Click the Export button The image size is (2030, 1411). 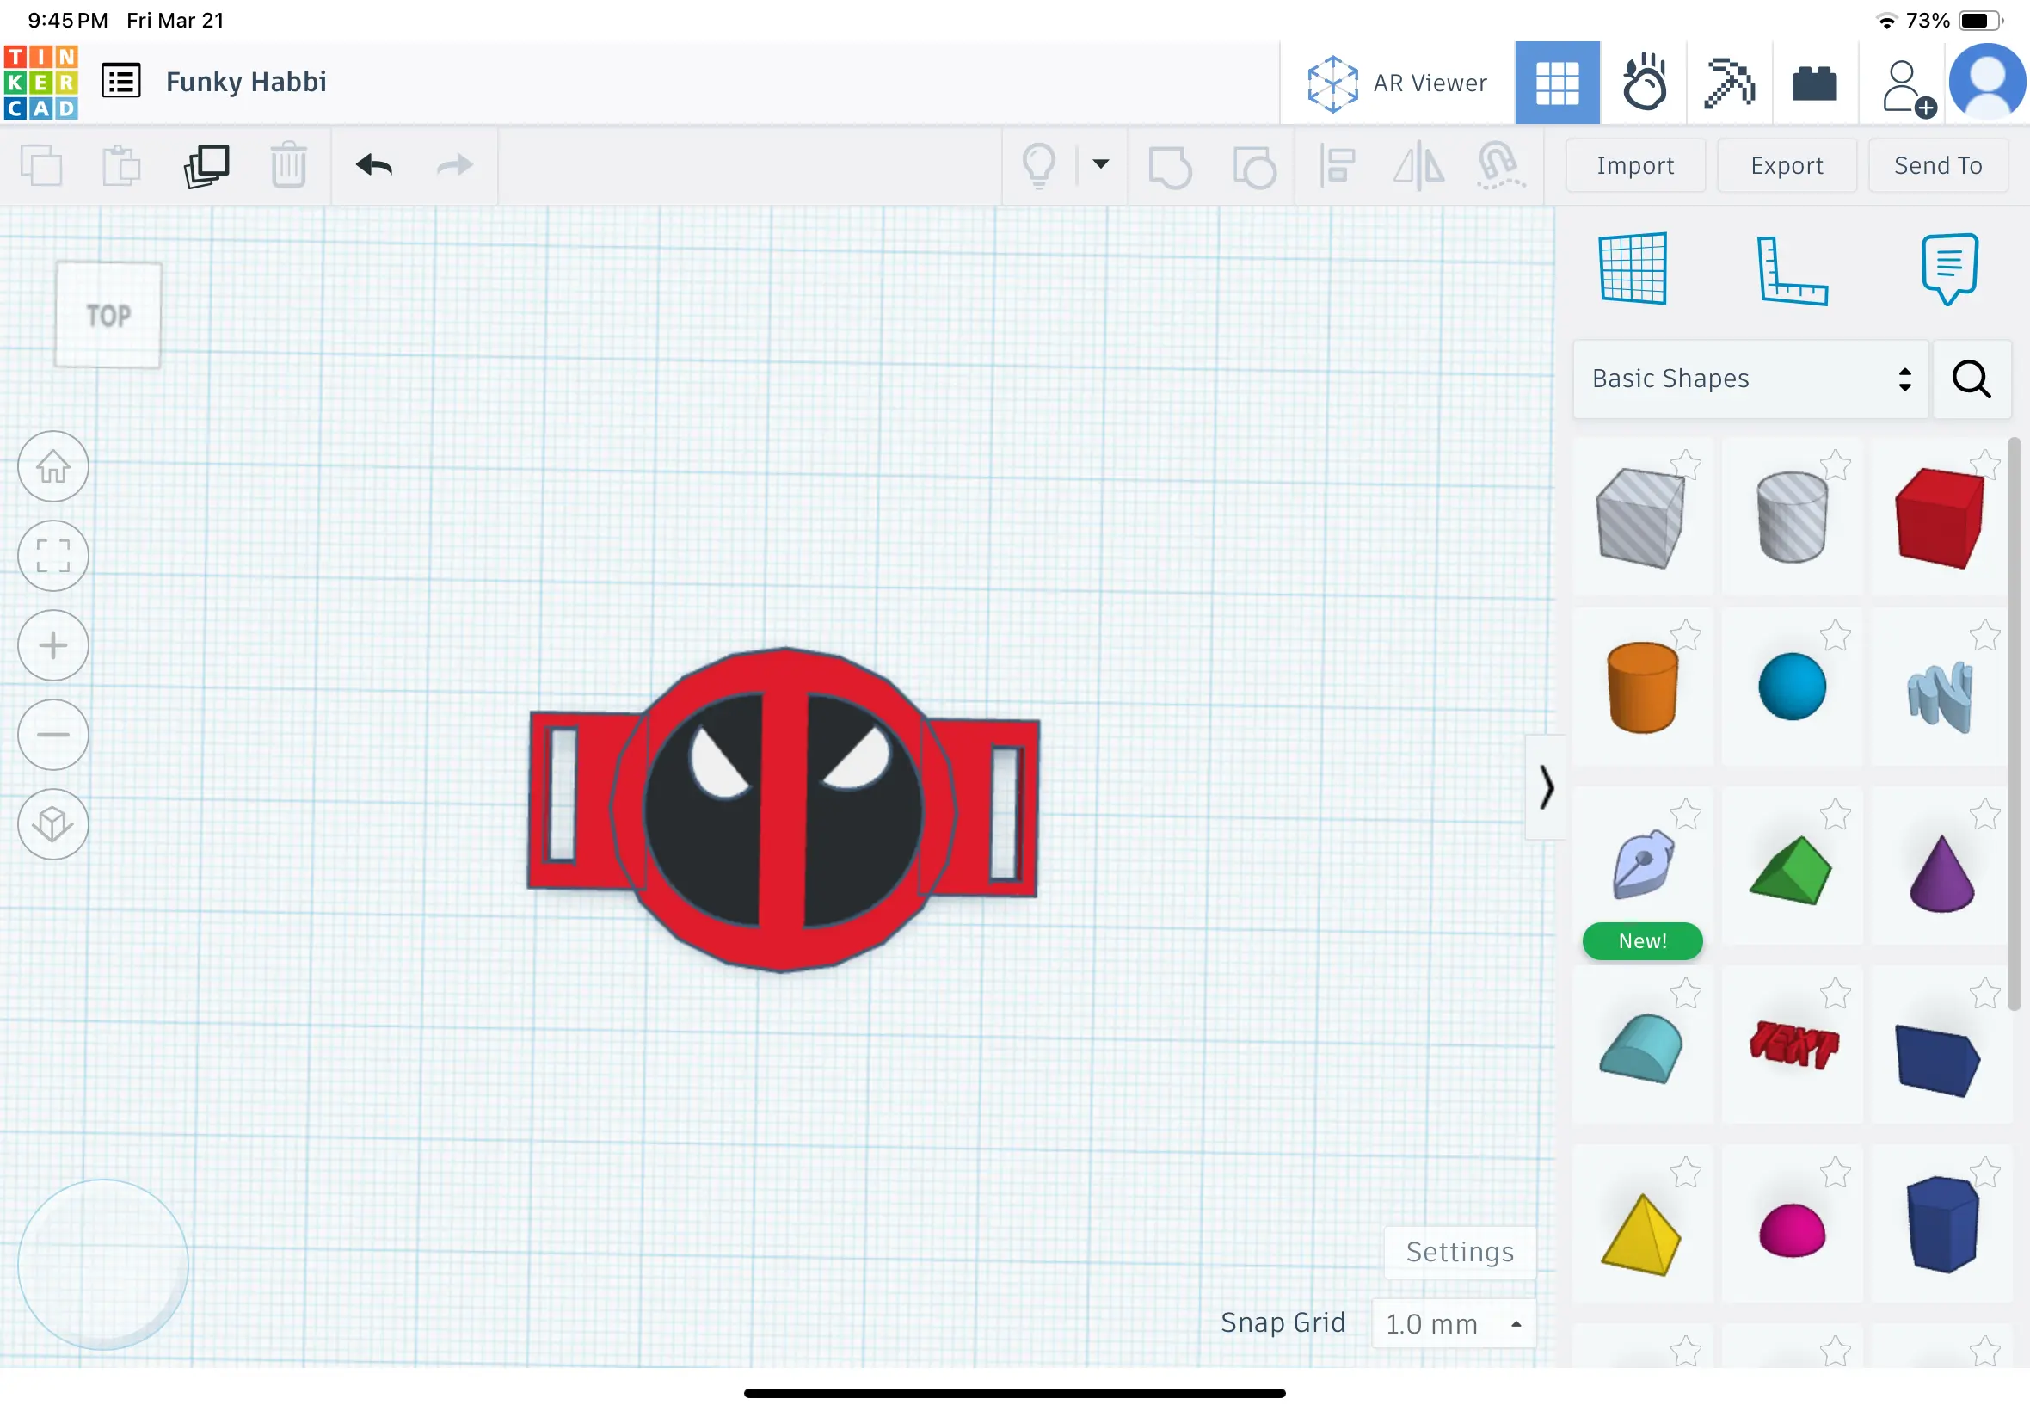pos(1786,165)
